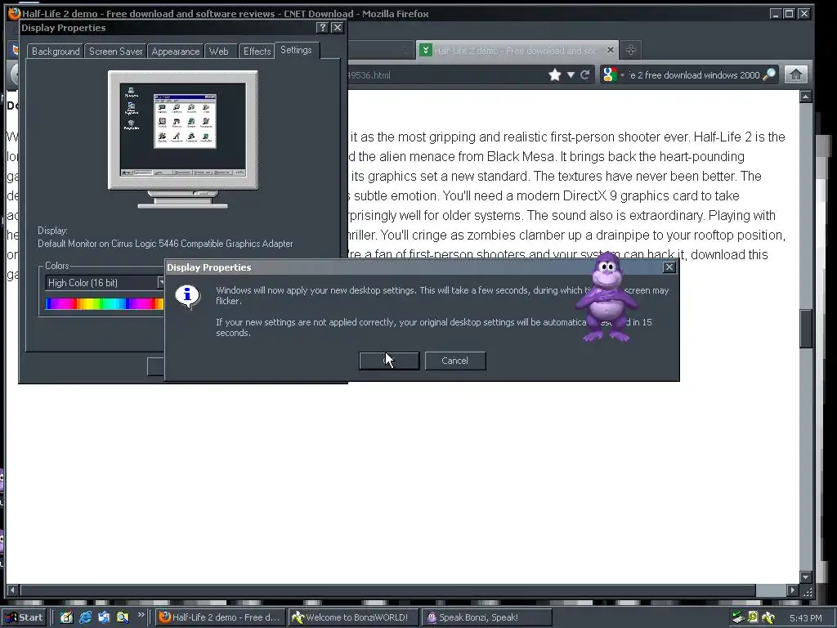Click the horizontal scrollbar left arrow
Screen dimensions: 837x628
tap(13, 590)
